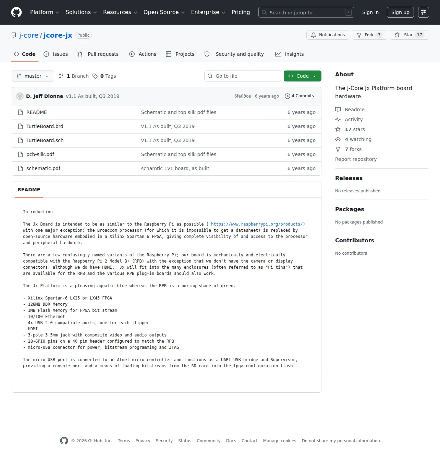Open the Pricing page

point(241,12)
